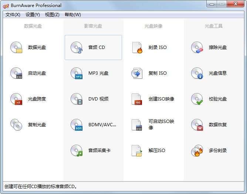
Task: Click the 光盘信息 info disc icon
Action: pos(197,73)
